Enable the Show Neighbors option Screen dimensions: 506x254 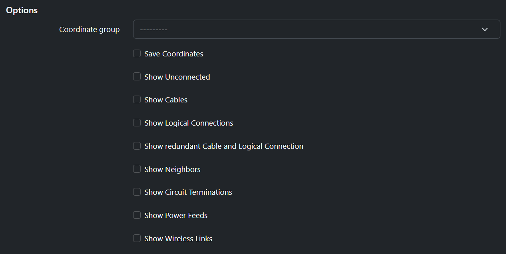[x=137, y=169]
